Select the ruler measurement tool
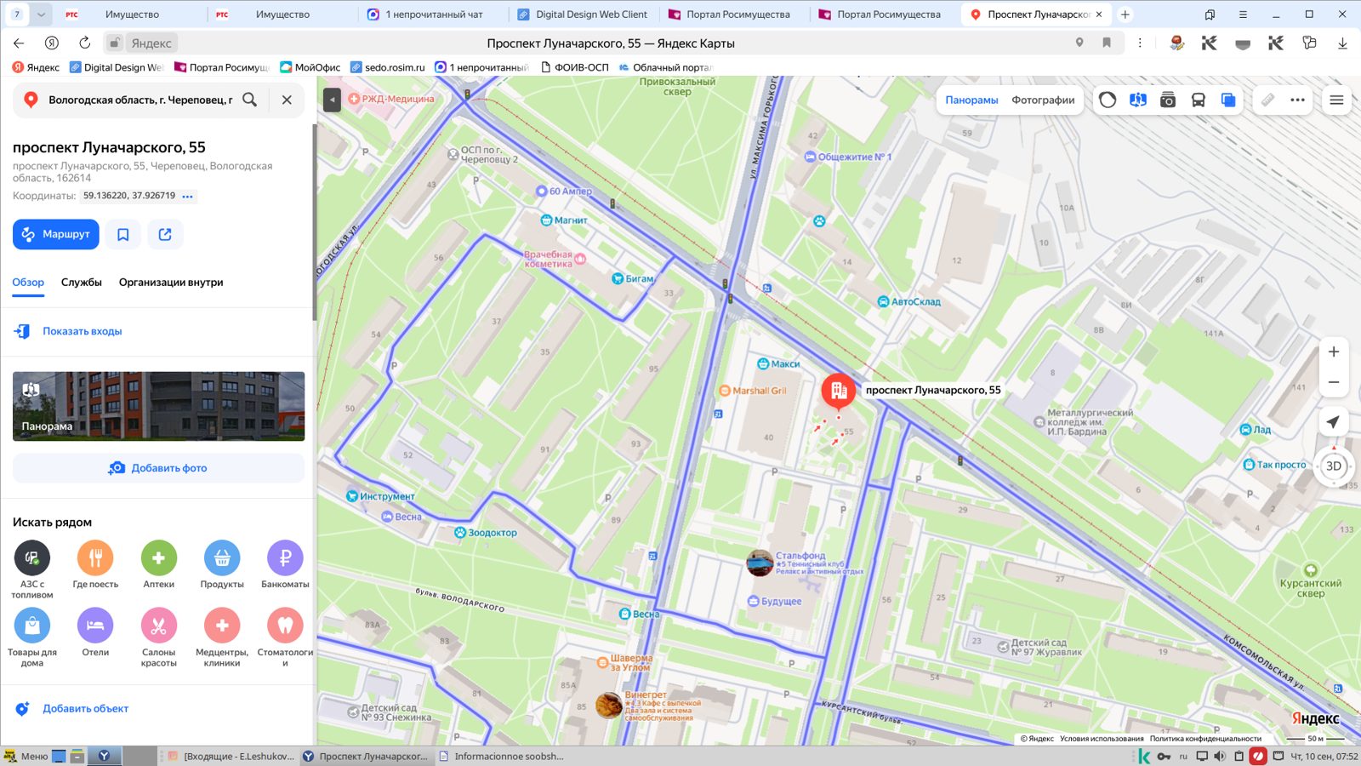Viewport: 1361px width, 766px height. click(1267, 100)
